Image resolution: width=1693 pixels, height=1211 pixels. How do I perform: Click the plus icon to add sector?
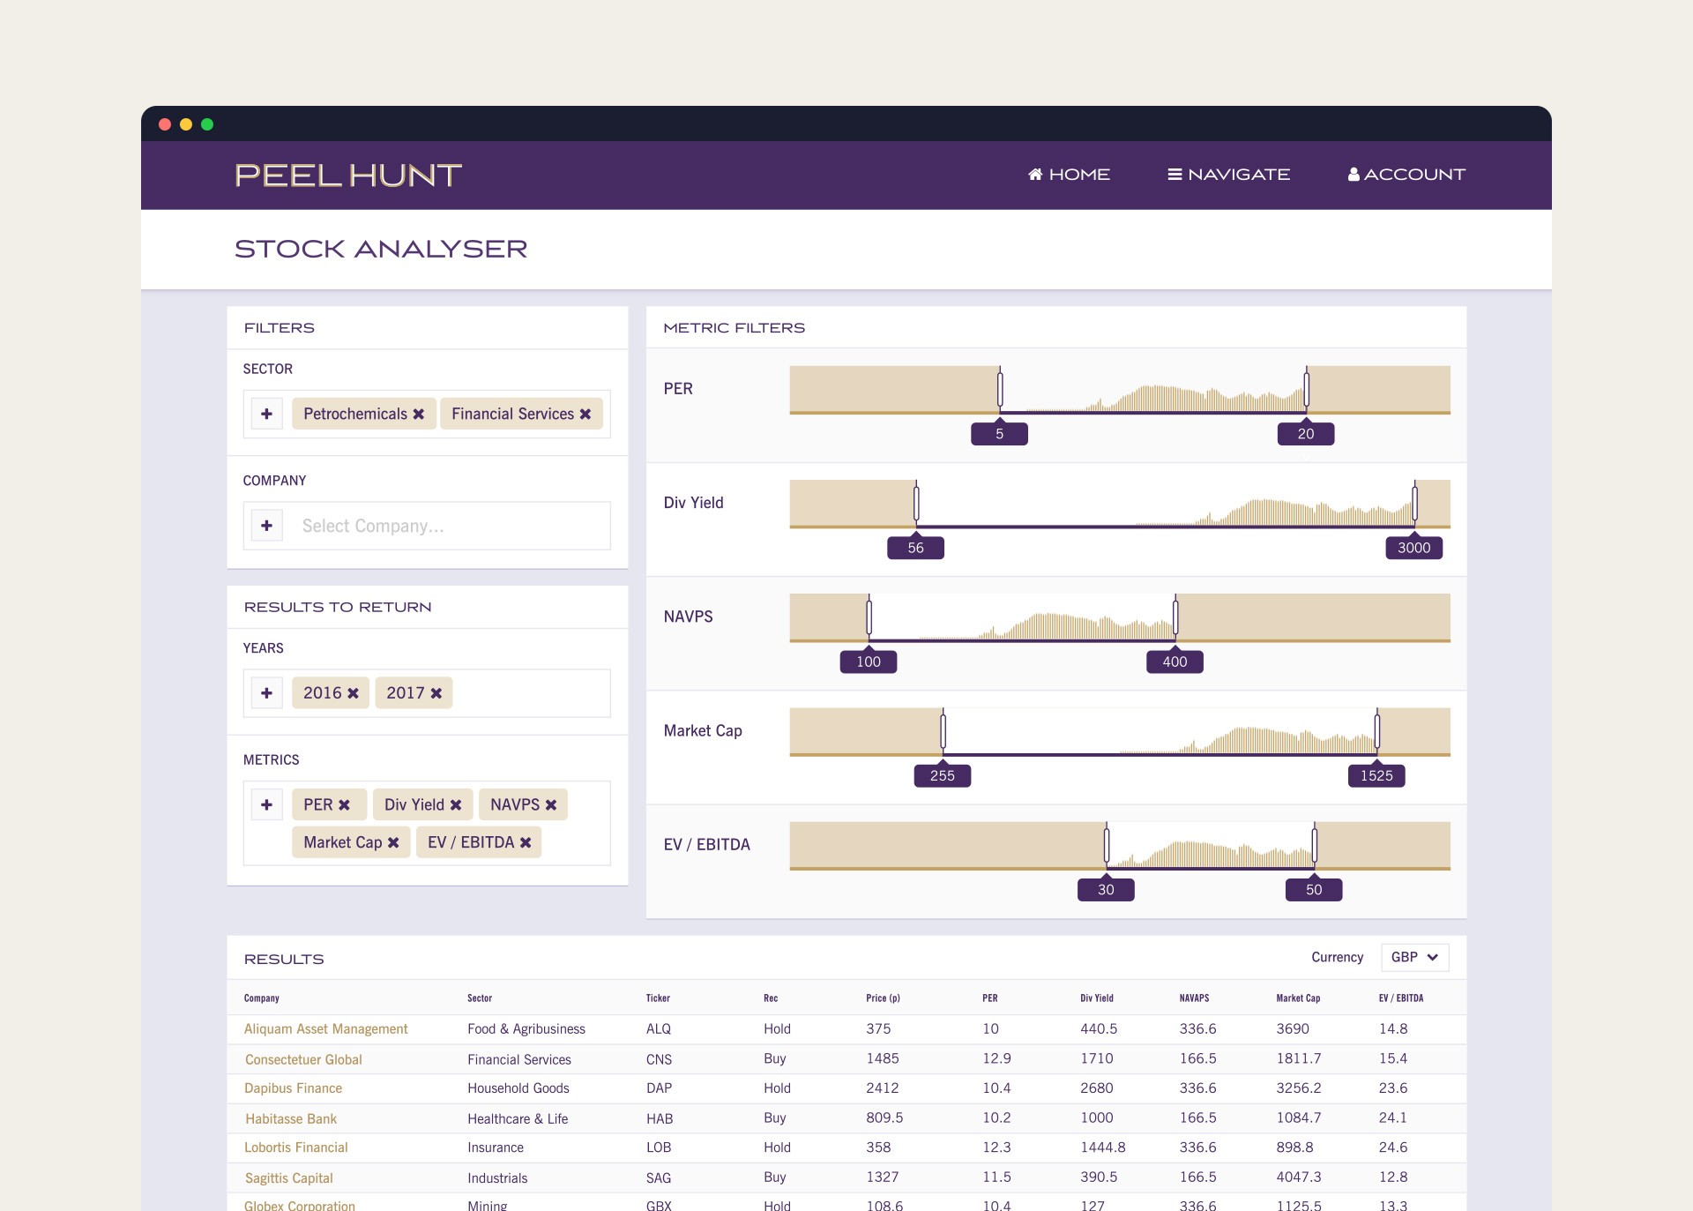(x=266, y=415)
